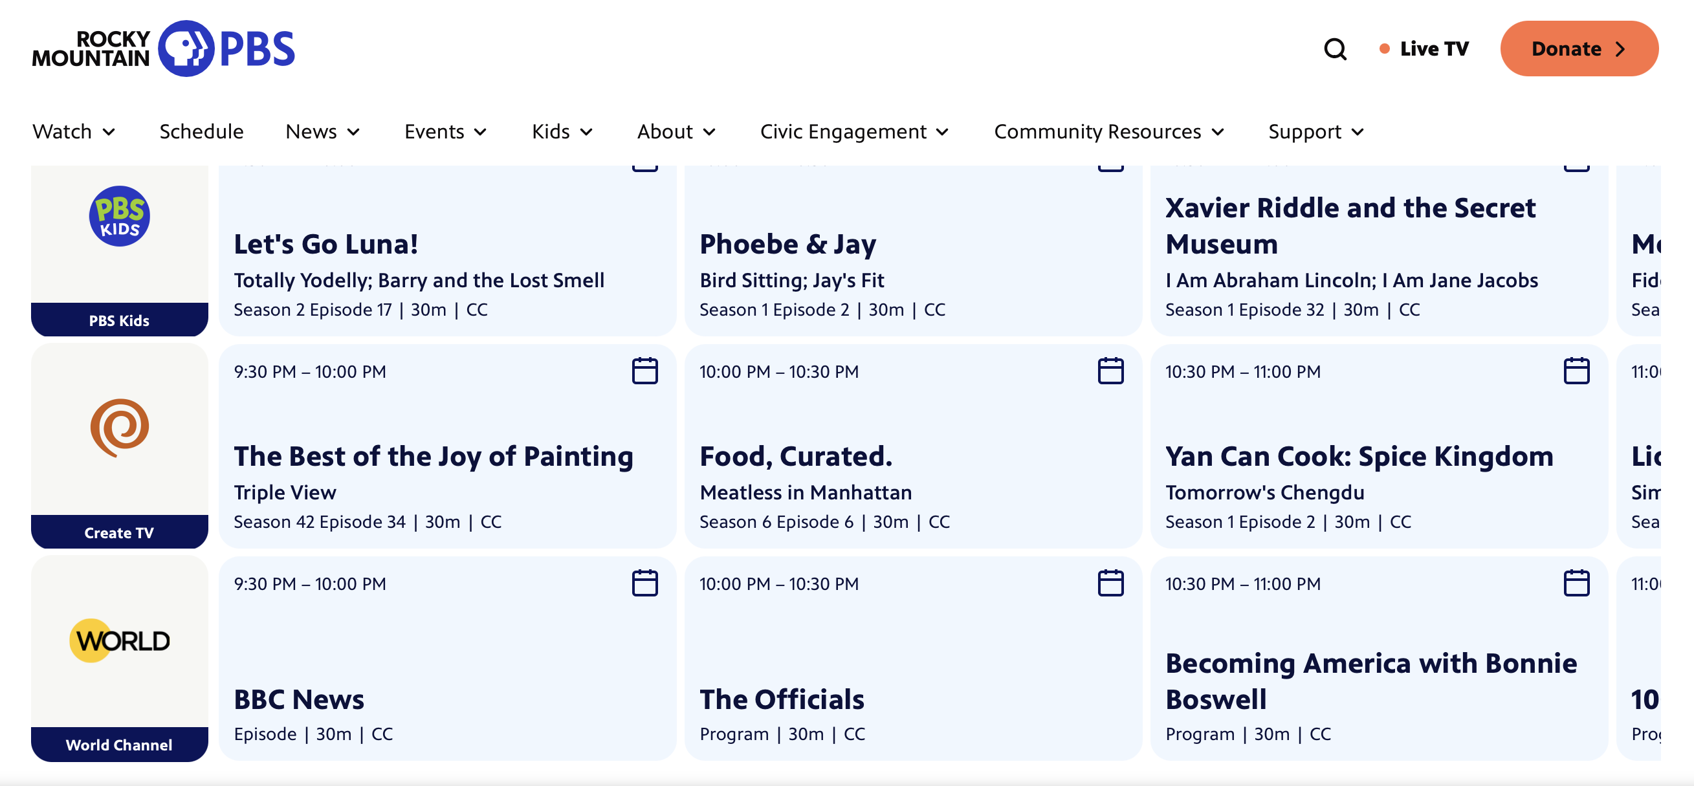1694x786 pixels.
Task: Open the site search magnifier icon
Action: (1335, 49)
